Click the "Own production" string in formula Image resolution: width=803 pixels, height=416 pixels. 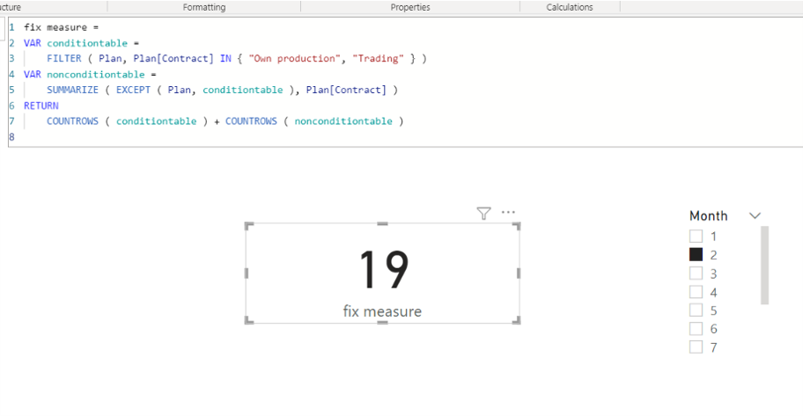[294, 58]
